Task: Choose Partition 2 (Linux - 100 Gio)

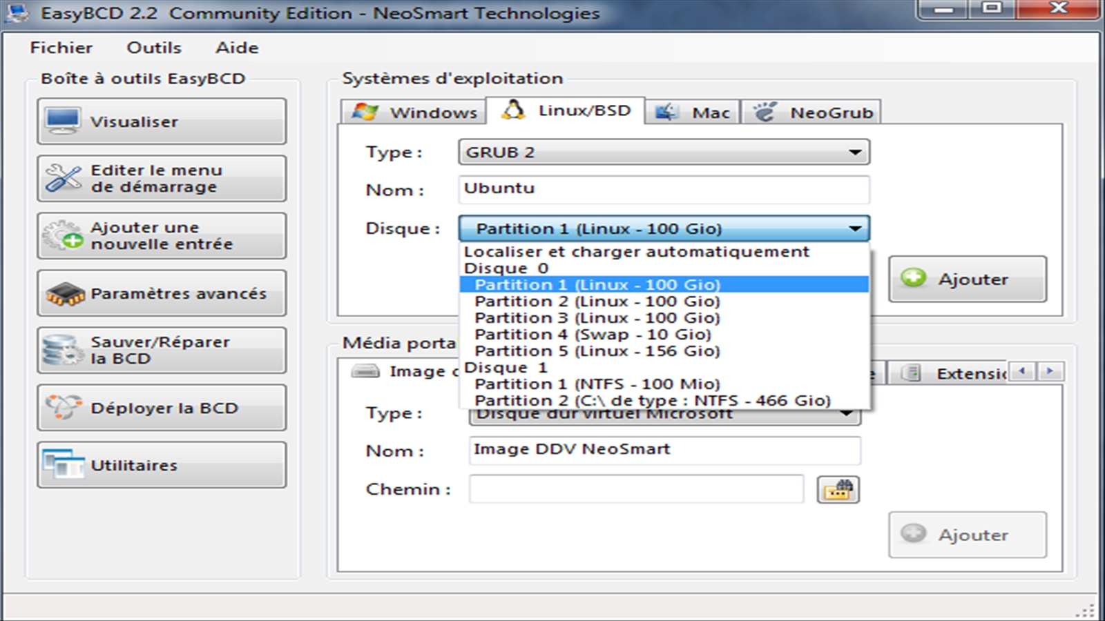Action: pyautogui.click(x=664, y=301)
